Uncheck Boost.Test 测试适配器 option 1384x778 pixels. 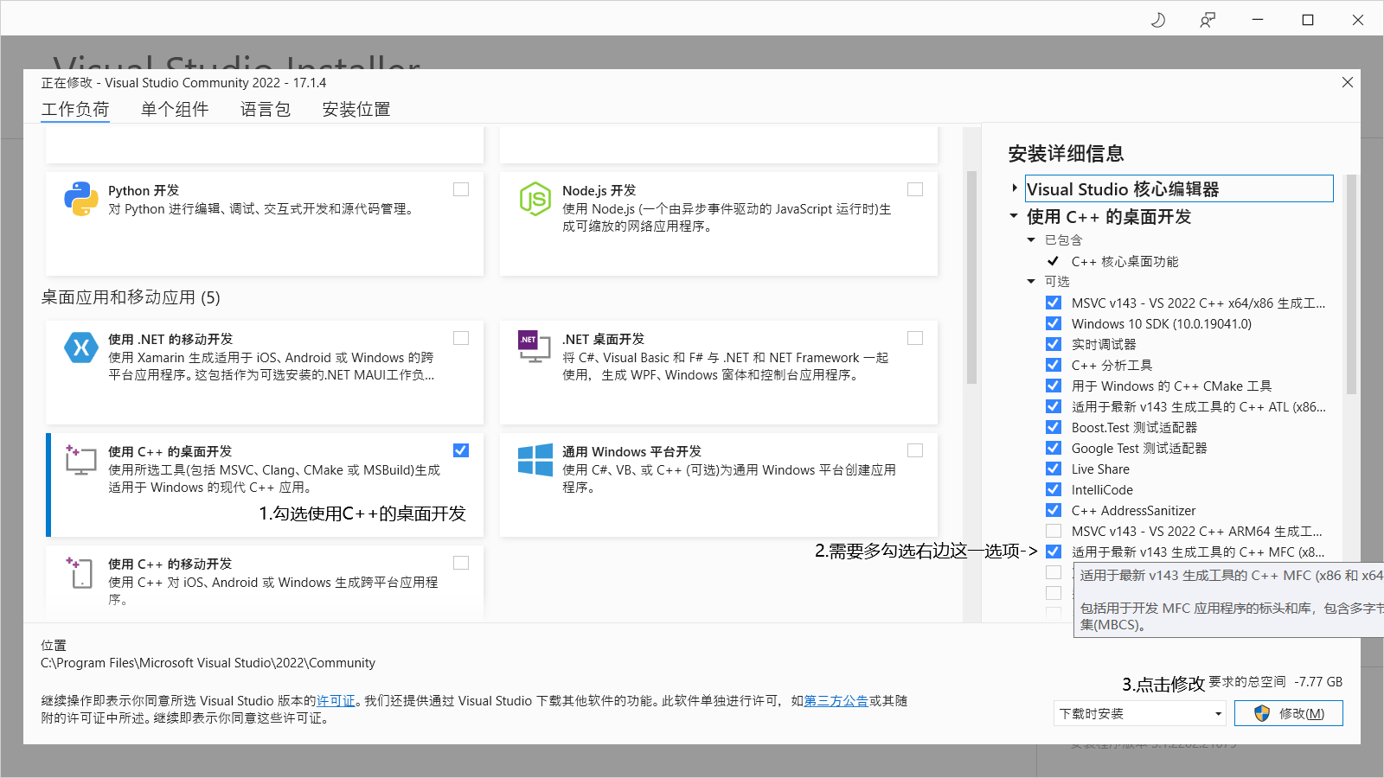(x=1054, y=427)
